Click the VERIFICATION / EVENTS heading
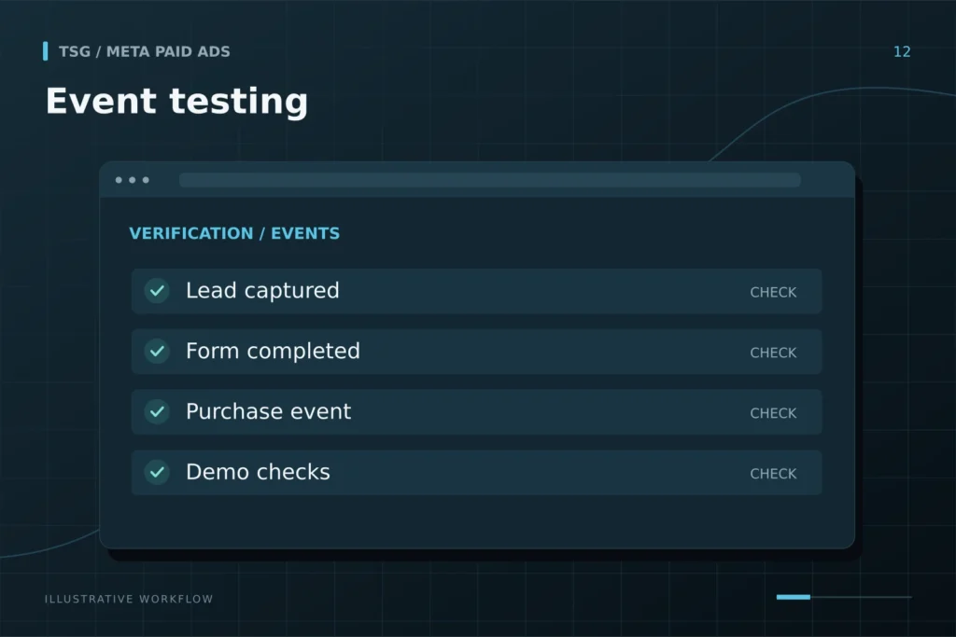Image resolution: width=956 pixels, height=637 pixels. tap(234, 233)
